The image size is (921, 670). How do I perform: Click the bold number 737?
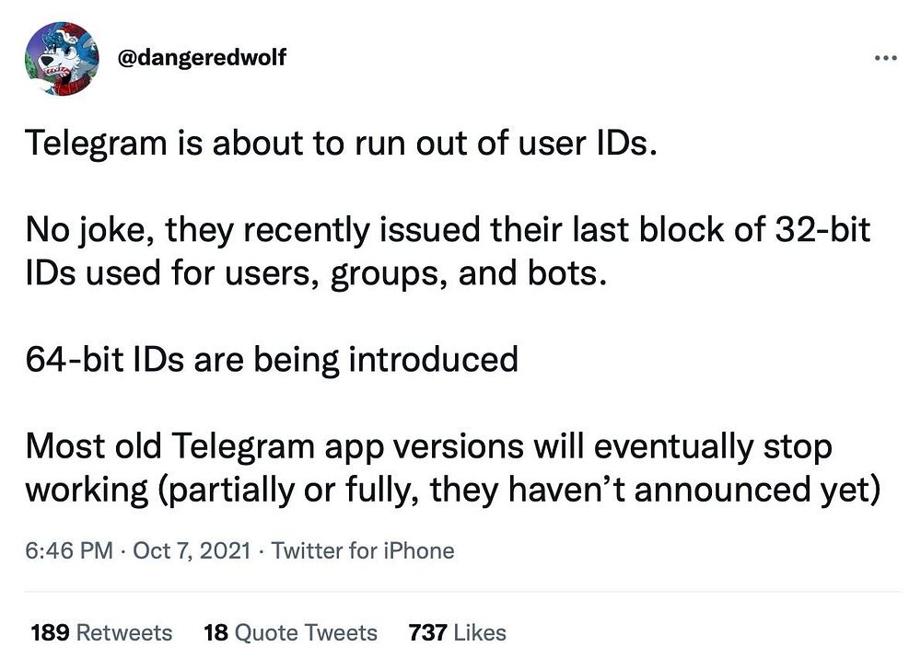click(427, 633)
